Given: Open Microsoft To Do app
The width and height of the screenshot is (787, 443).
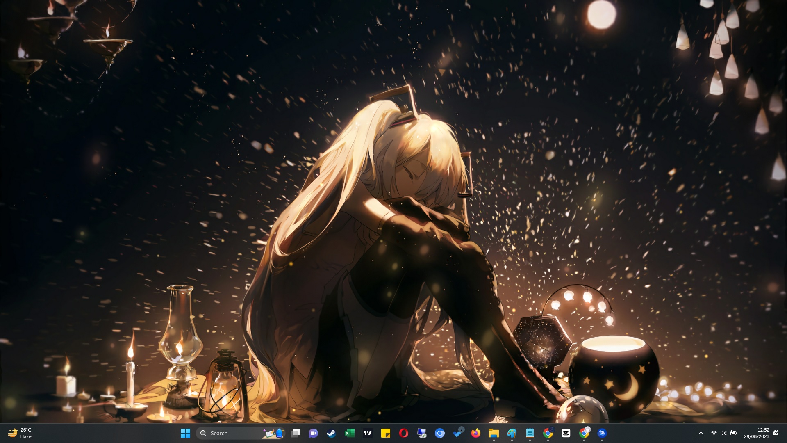Looking at the screenshot, I should (458, 433).
